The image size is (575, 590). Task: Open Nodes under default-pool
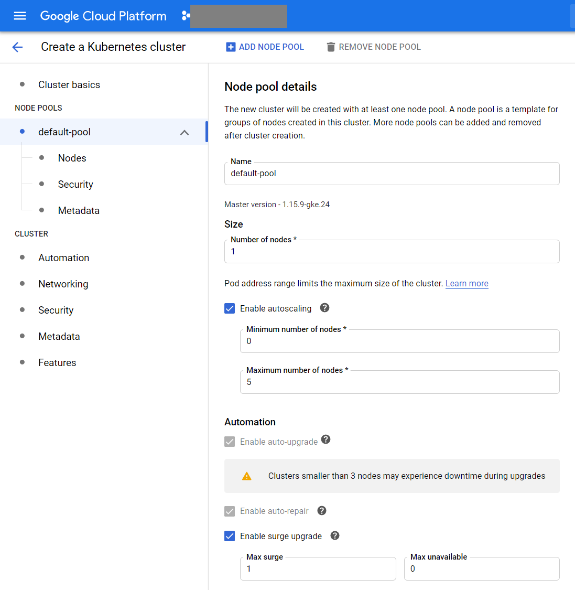point(72,158)
